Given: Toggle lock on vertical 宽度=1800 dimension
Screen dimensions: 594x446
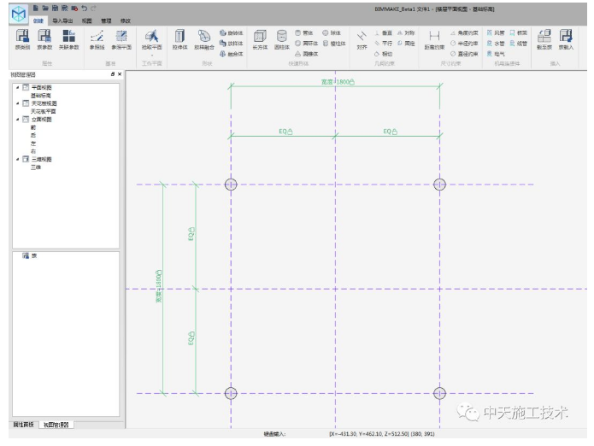Looking at the screenshot, I should tap(159, 273).
